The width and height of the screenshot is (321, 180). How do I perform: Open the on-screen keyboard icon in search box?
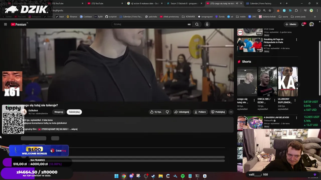click(x=189, y=24)
